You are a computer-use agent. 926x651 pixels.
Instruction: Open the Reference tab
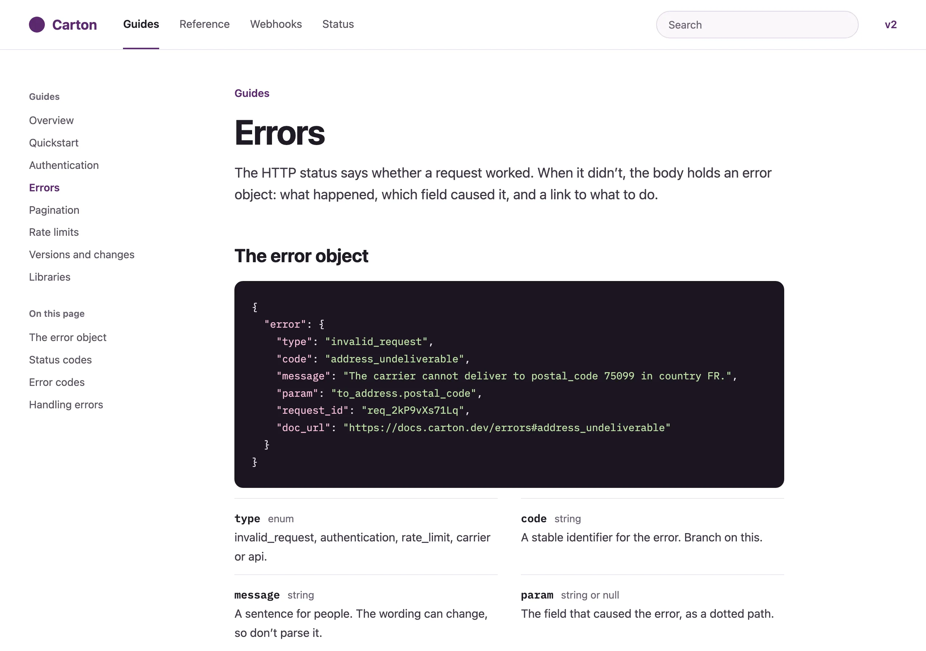coord(204,24)
